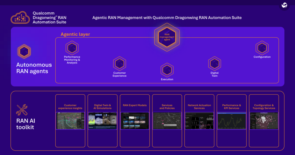Click the Performance Monitoring & Analysis hexagon icon
295x155 pixels.
pos(72,48)
